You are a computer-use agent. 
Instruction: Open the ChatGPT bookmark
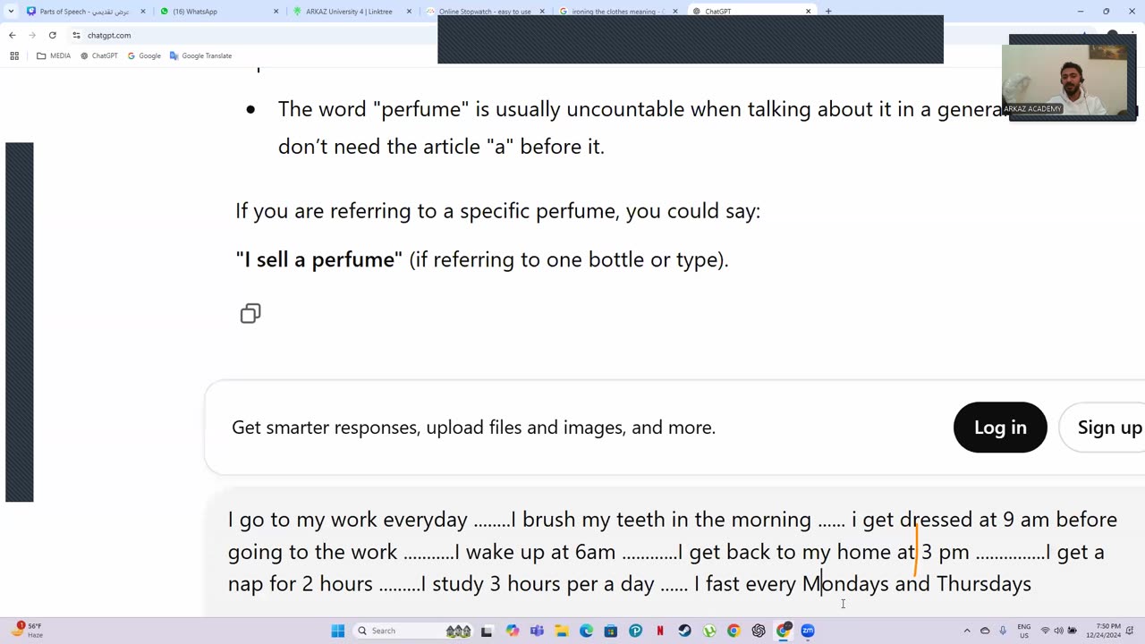[99, 55]
